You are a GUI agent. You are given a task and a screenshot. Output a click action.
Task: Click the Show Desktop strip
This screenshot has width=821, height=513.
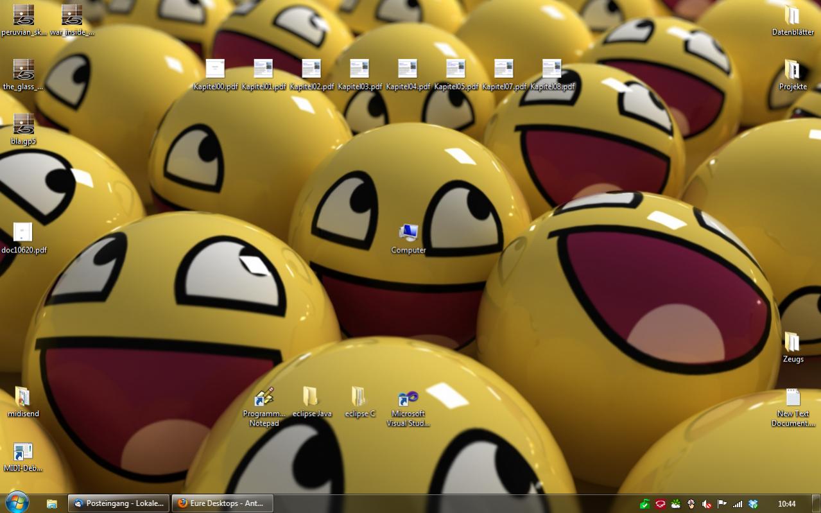coord(816,503)
